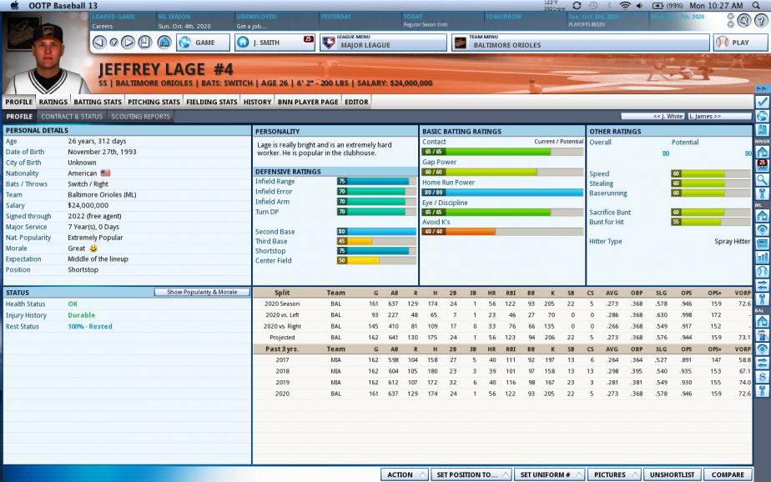This screenshot has width=771, height=482.
Task: Open Spotlight search in the menu bar
Action: tap(756, 5)
